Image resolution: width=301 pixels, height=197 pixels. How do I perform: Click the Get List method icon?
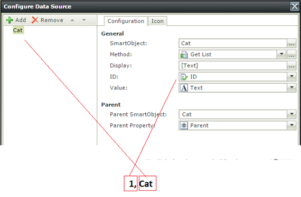[184, 55]
